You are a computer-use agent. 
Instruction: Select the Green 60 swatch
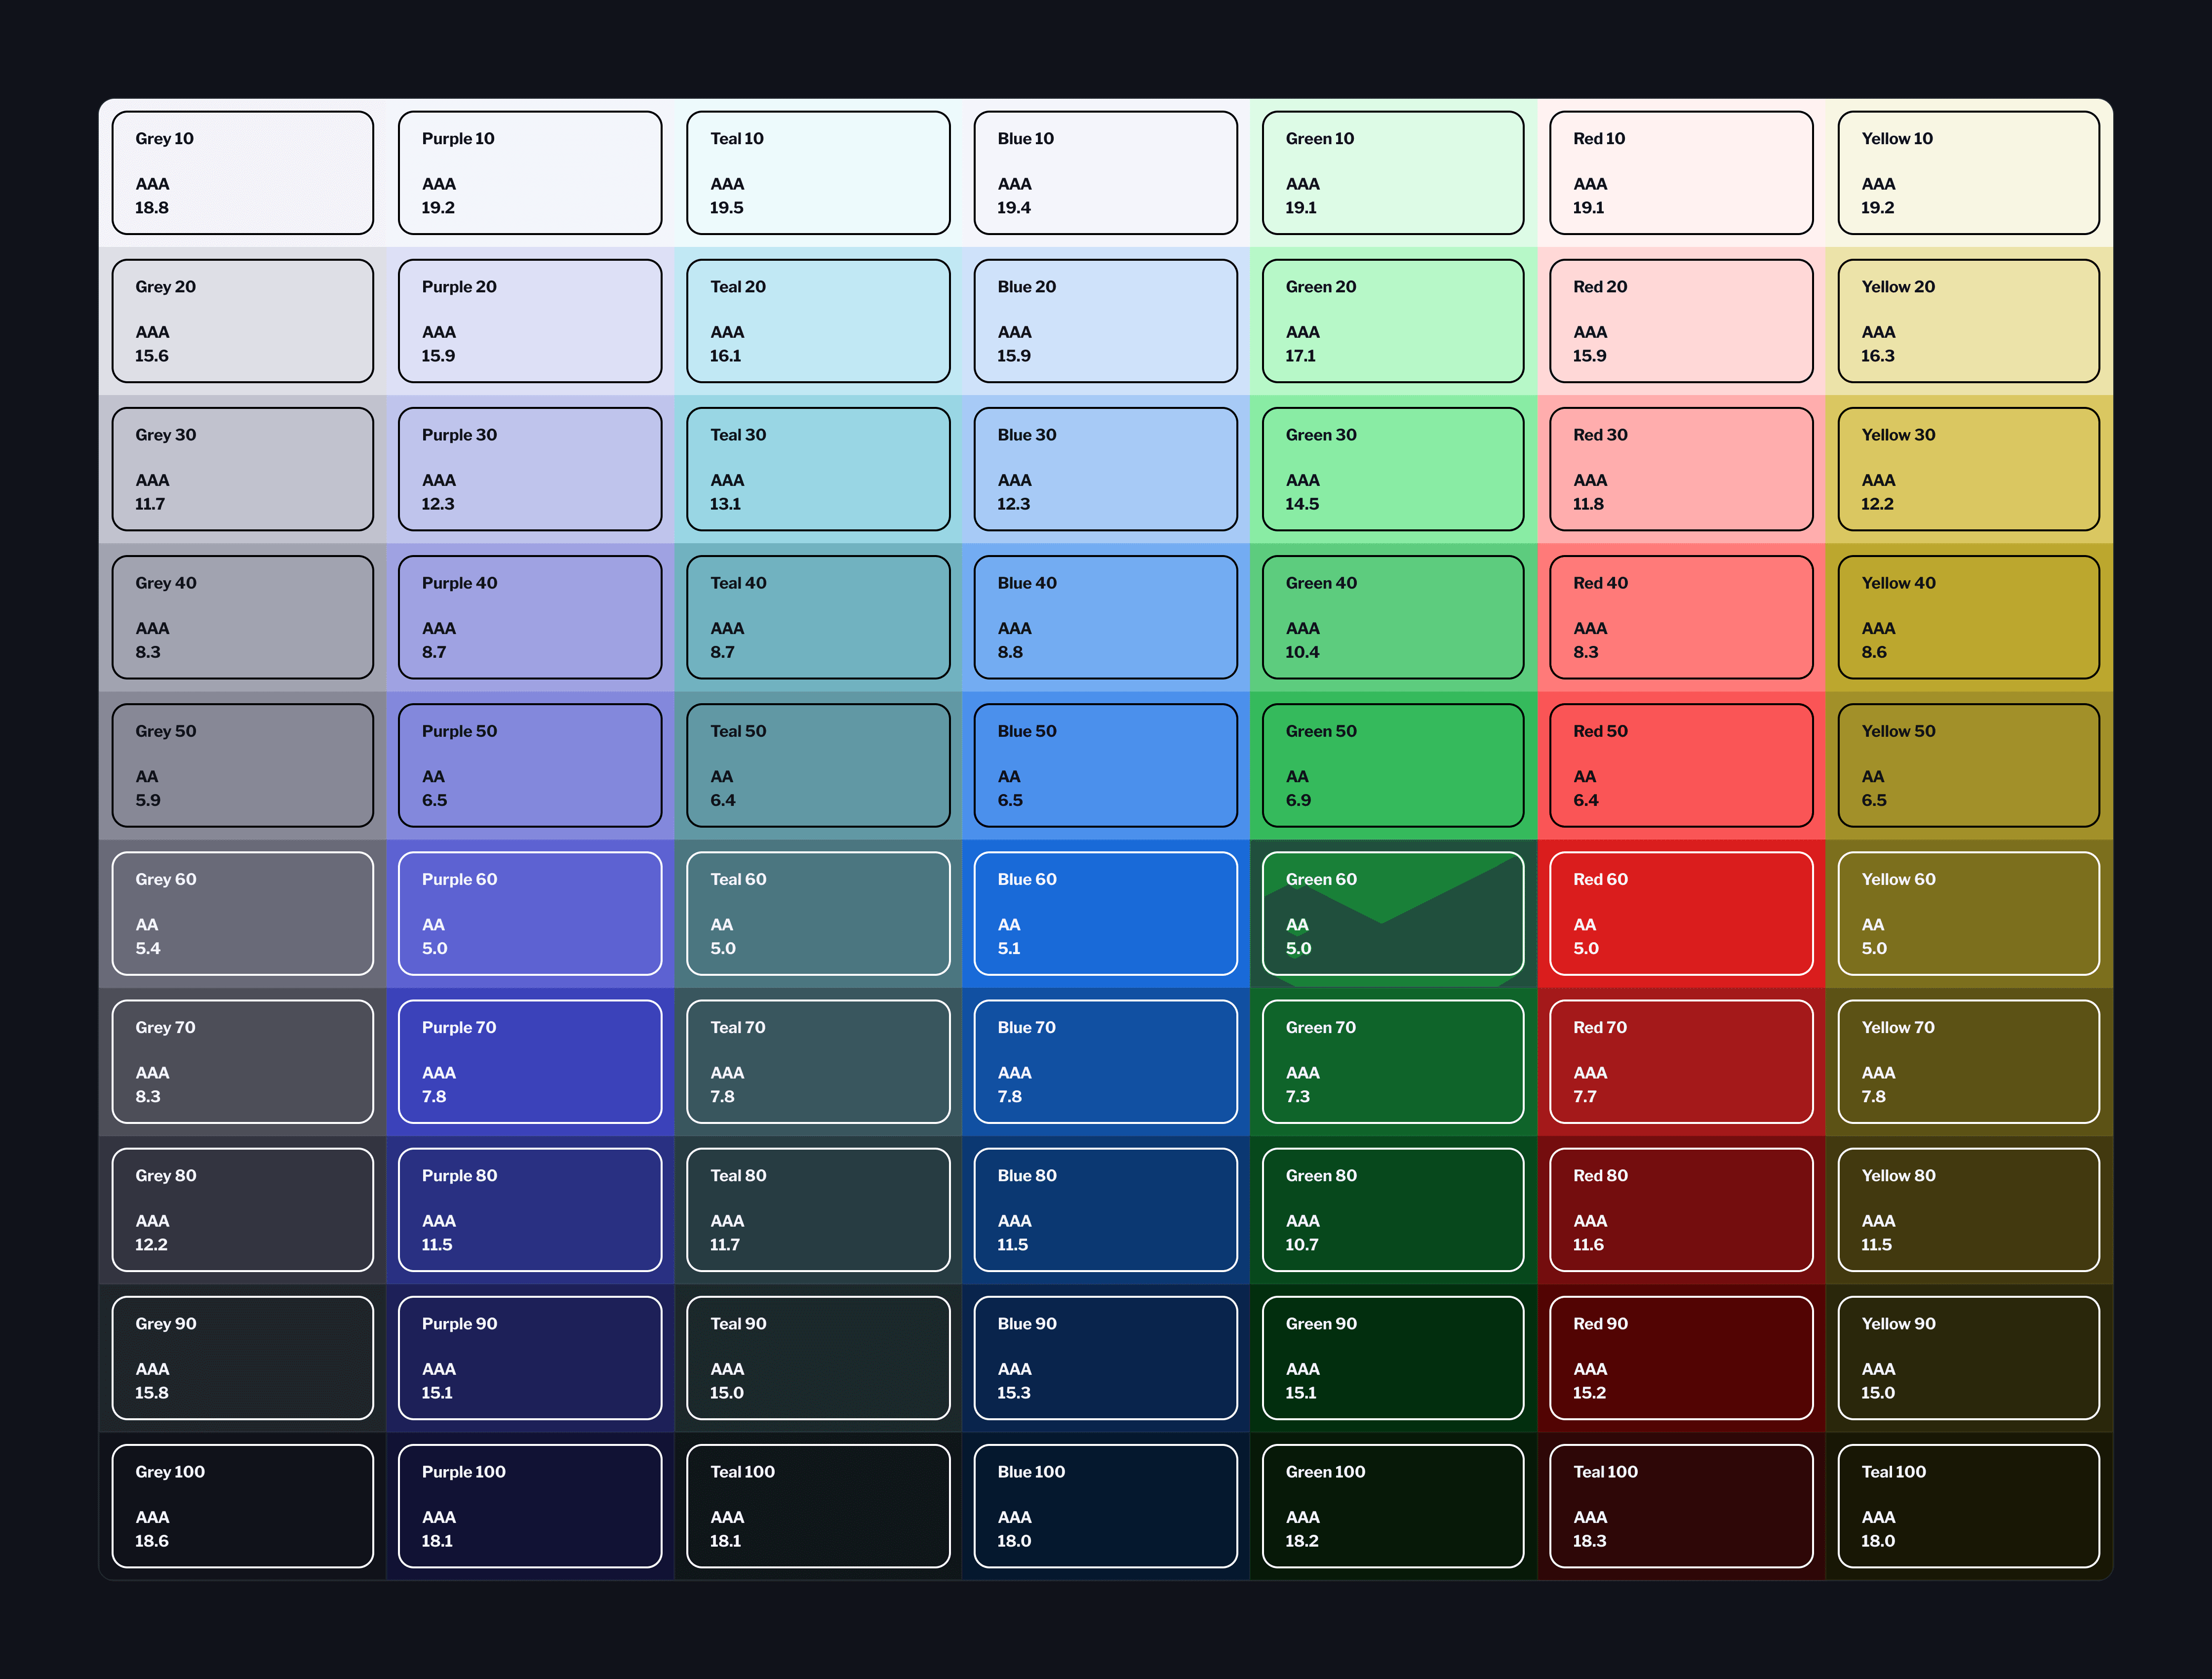point(1392,913)
